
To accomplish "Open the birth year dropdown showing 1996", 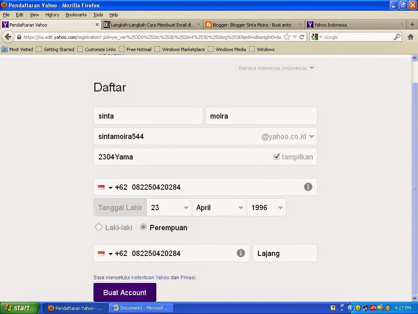I will 267,207.
